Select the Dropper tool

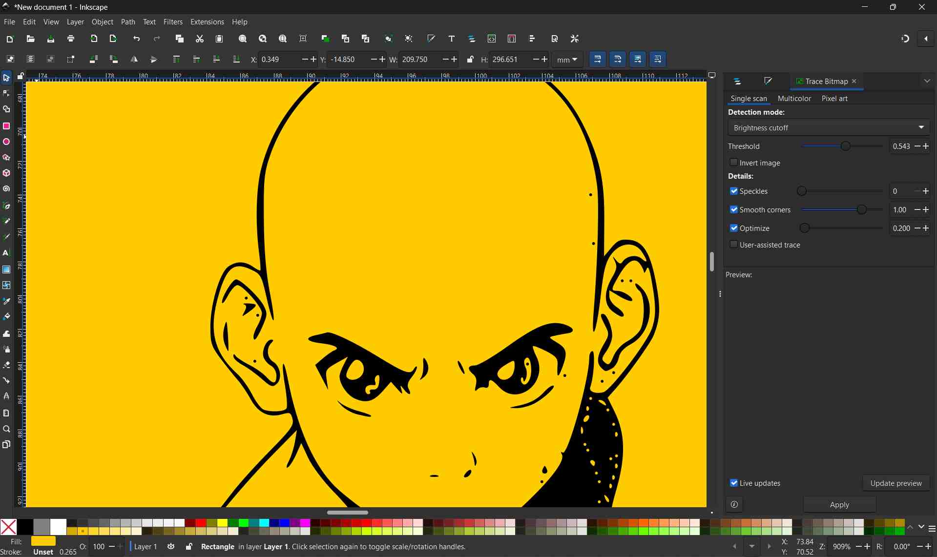pyautogui.click(x=6, y=301)
